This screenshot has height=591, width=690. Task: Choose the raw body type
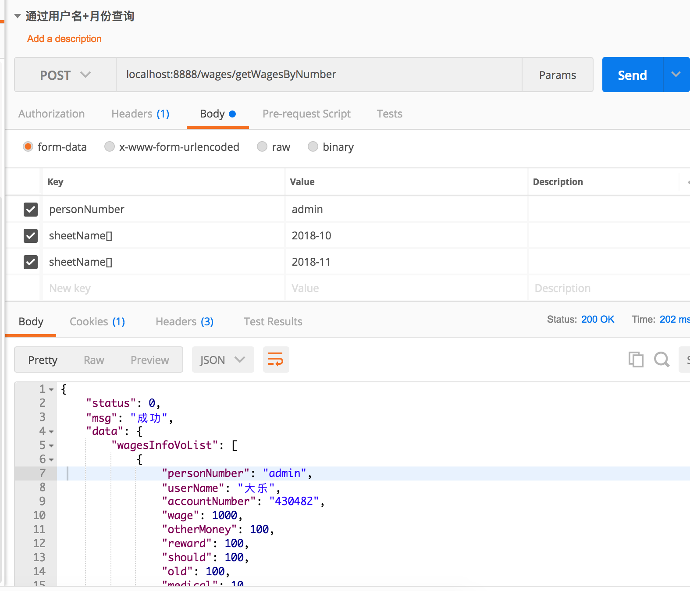(x=262, y=146)
